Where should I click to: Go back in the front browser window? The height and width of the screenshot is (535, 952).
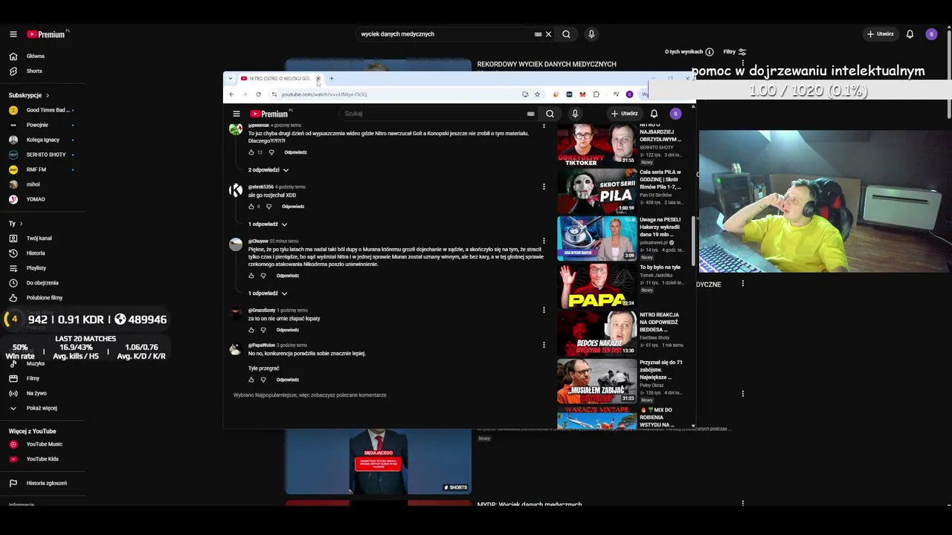click(231, 94)
